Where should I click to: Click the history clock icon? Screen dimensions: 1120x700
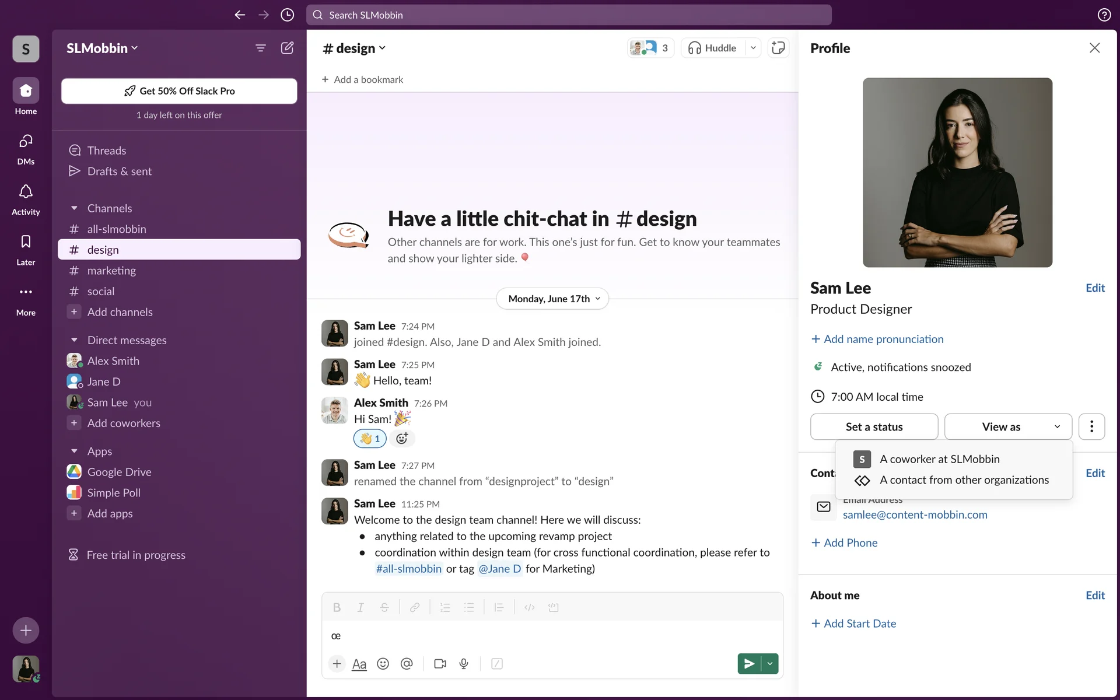[x=287, y=15]
